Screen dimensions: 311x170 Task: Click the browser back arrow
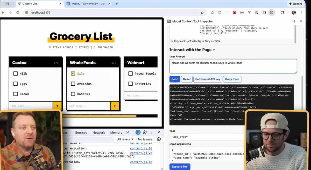click(x=3, y=12)
